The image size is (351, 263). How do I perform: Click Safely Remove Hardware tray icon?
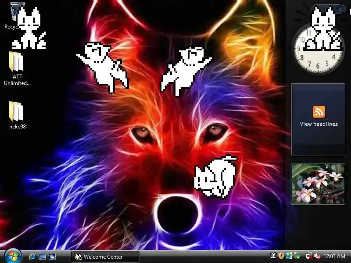[297, 256]
